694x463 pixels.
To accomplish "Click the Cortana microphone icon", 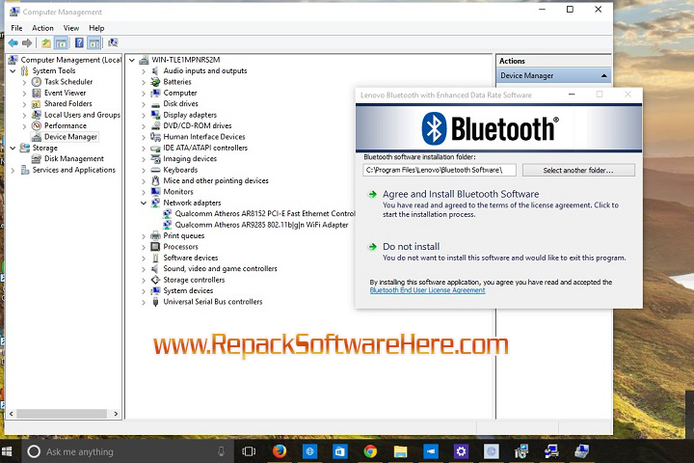I will [221, 451].
